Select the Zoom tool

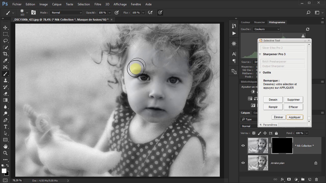5,153
